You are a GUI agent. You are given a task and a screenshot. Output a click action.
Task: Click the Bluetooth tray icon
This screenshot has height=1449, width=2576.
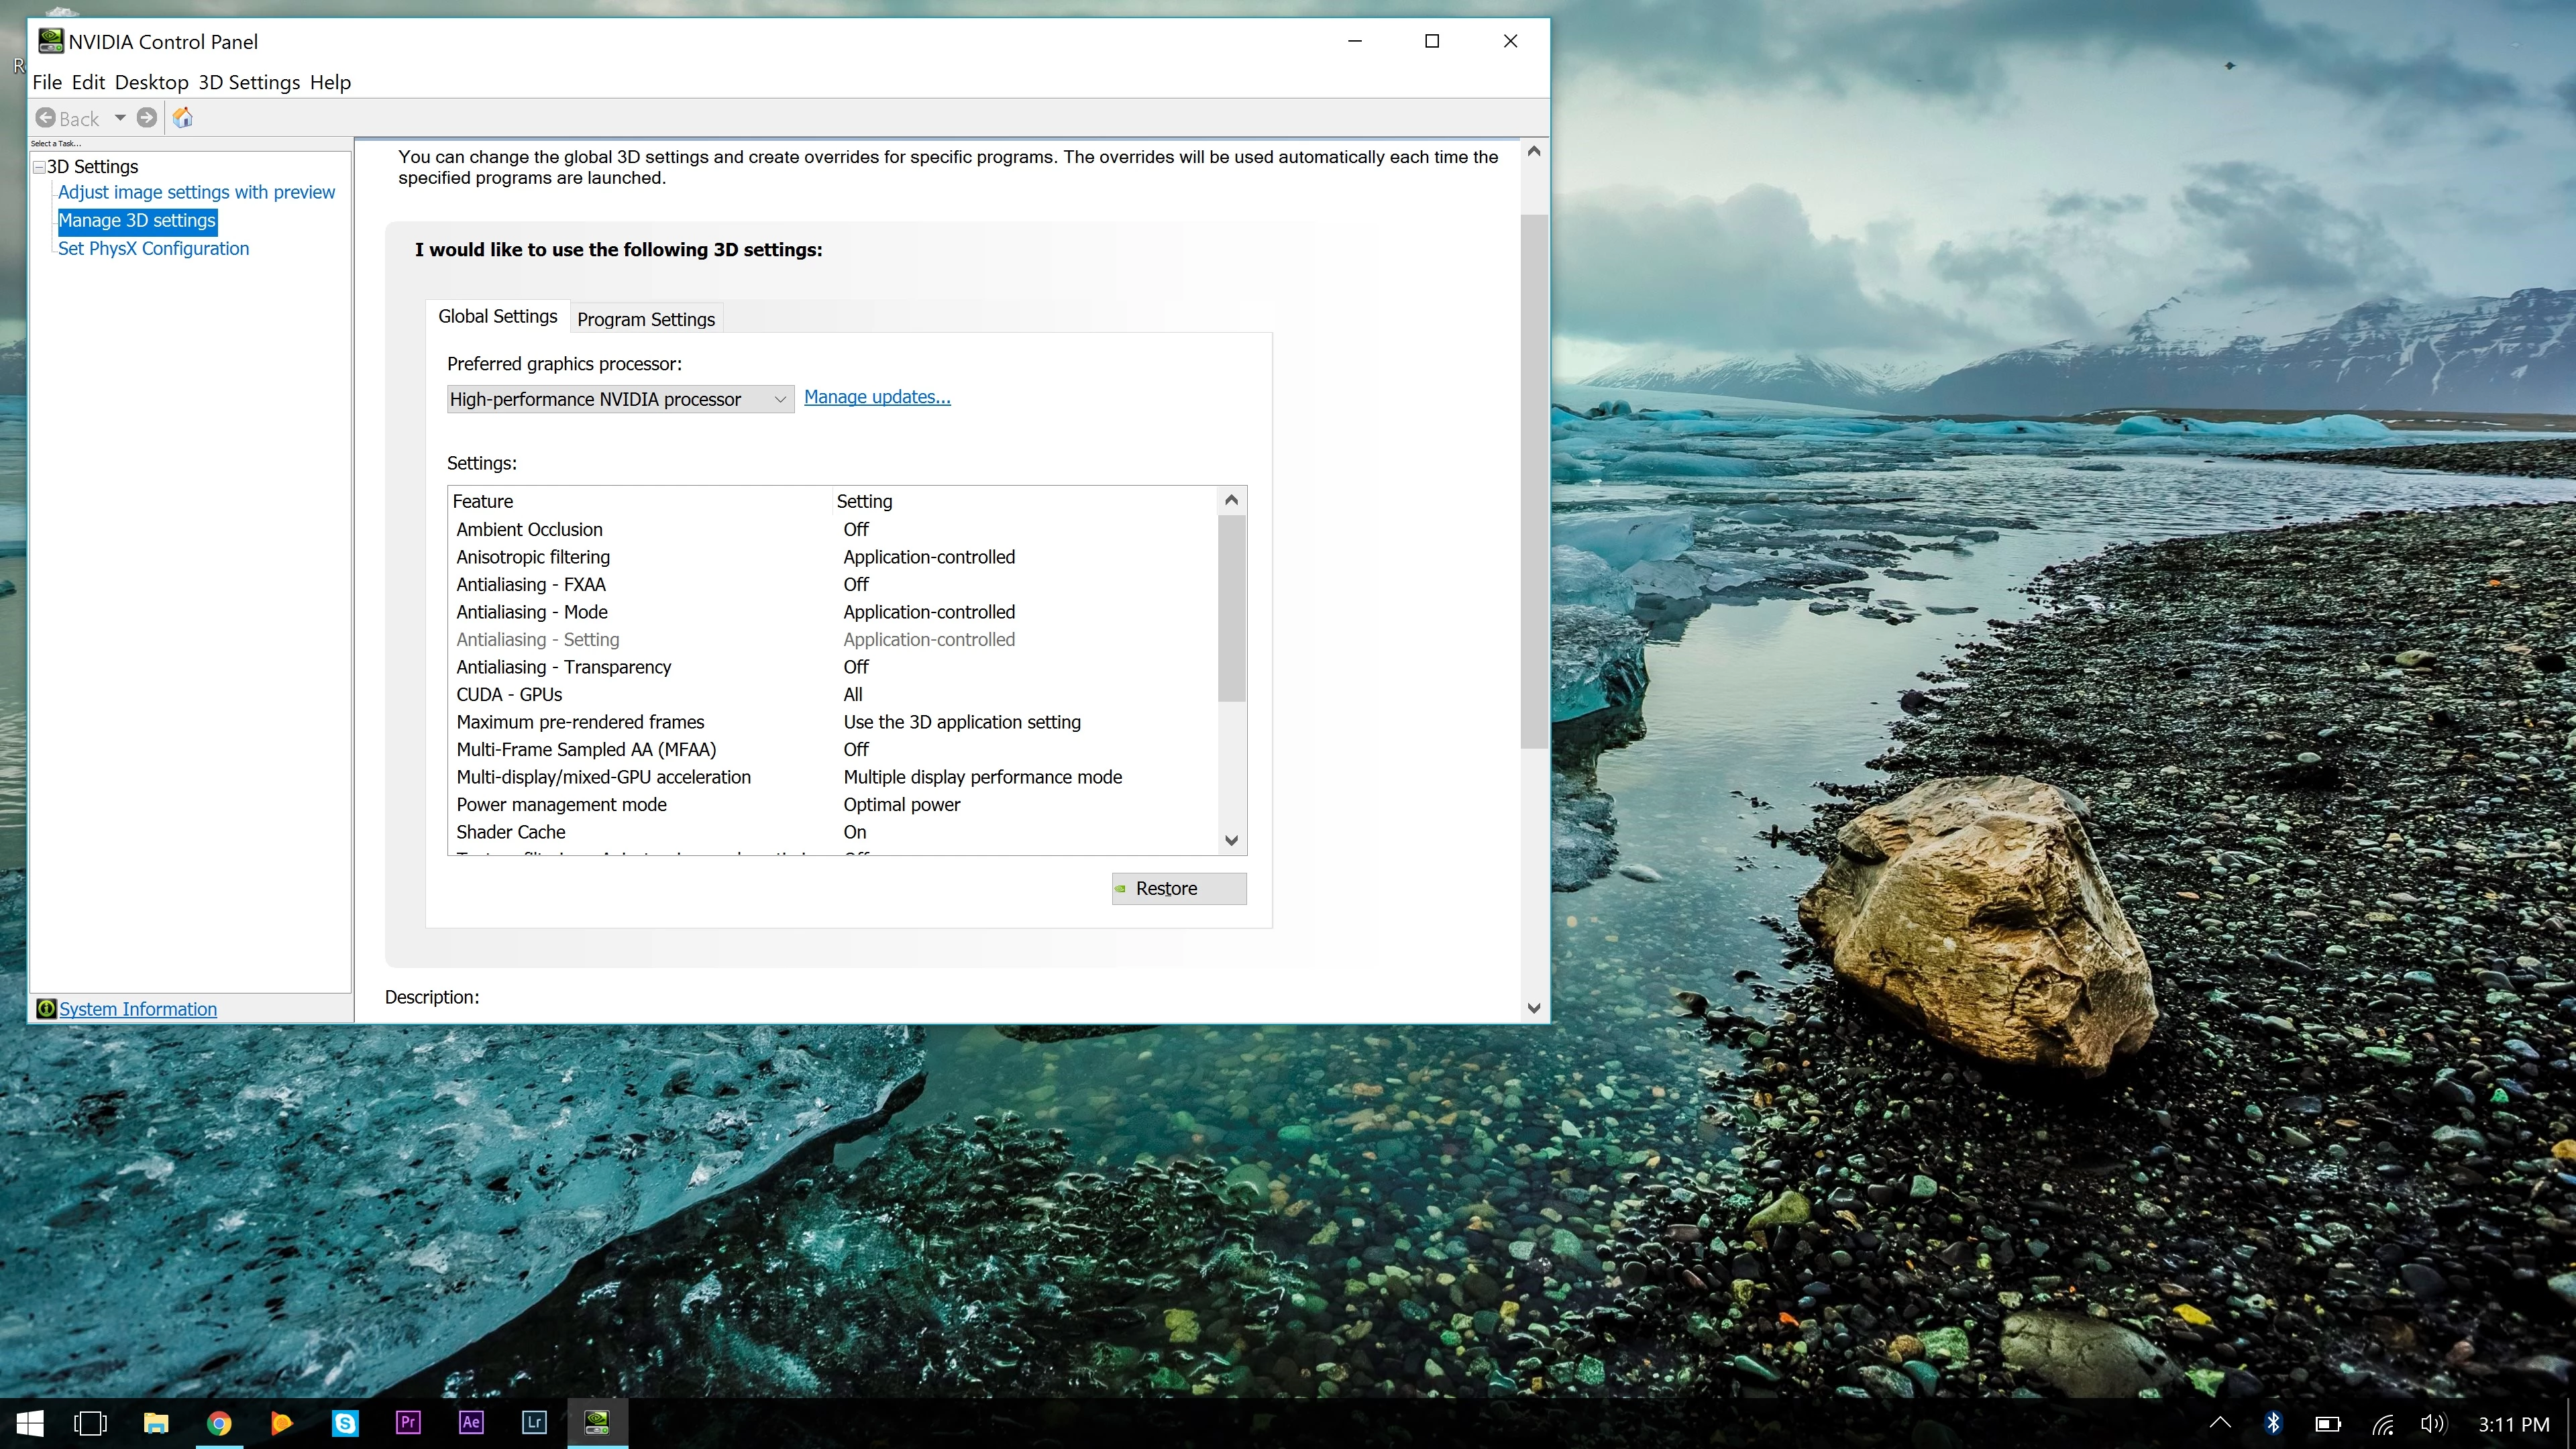click(2273, 1423)
